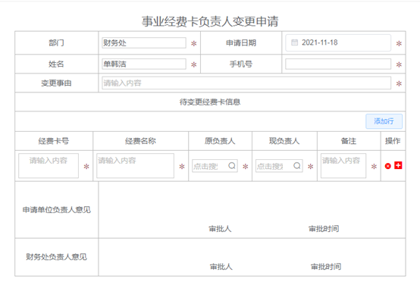Click the 部门 input field

144,43
